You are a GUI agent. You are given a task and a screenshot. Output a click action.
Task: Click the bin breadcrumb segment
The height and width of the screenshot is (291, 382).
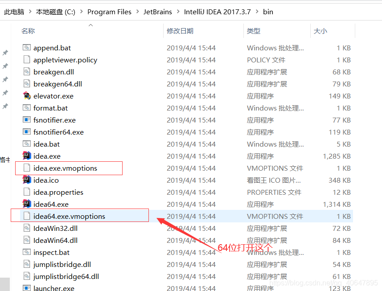[268, 12]
